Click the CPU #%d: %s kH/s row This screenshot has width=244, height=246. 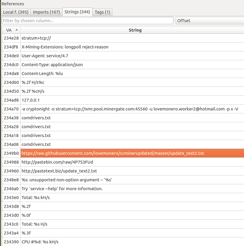point(40,242)
